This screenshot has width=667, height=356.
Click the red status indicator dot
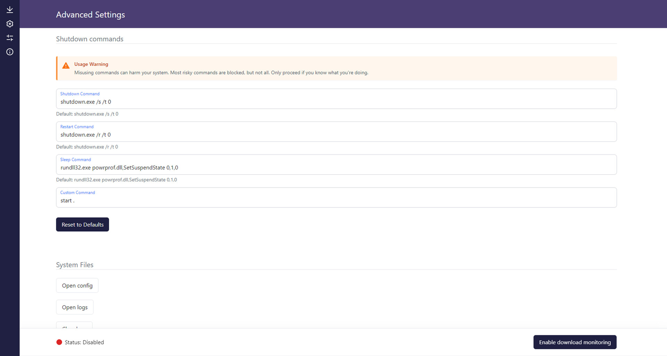[x=59, y=342]
